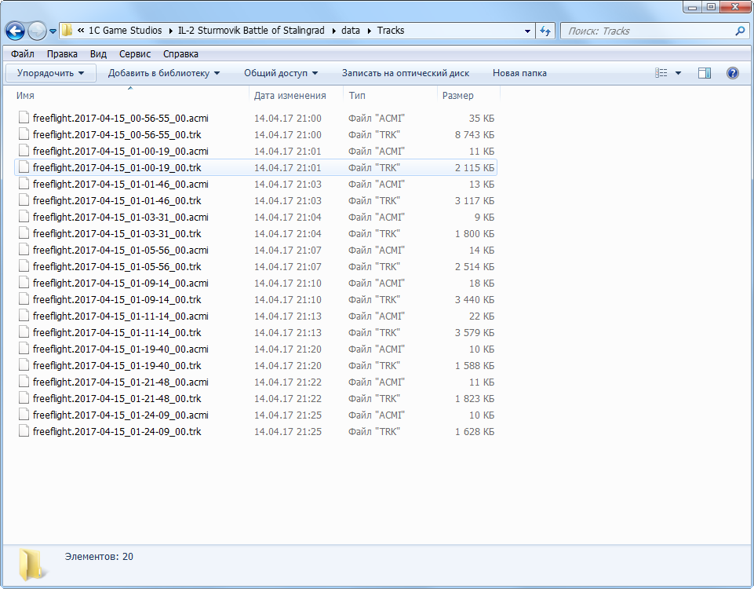This screenshot has width=754, height=589.
Task: Select file icon of freeflight 00-56-55_00.acmi
Action: pyautogui.click(x=24, y=118)
